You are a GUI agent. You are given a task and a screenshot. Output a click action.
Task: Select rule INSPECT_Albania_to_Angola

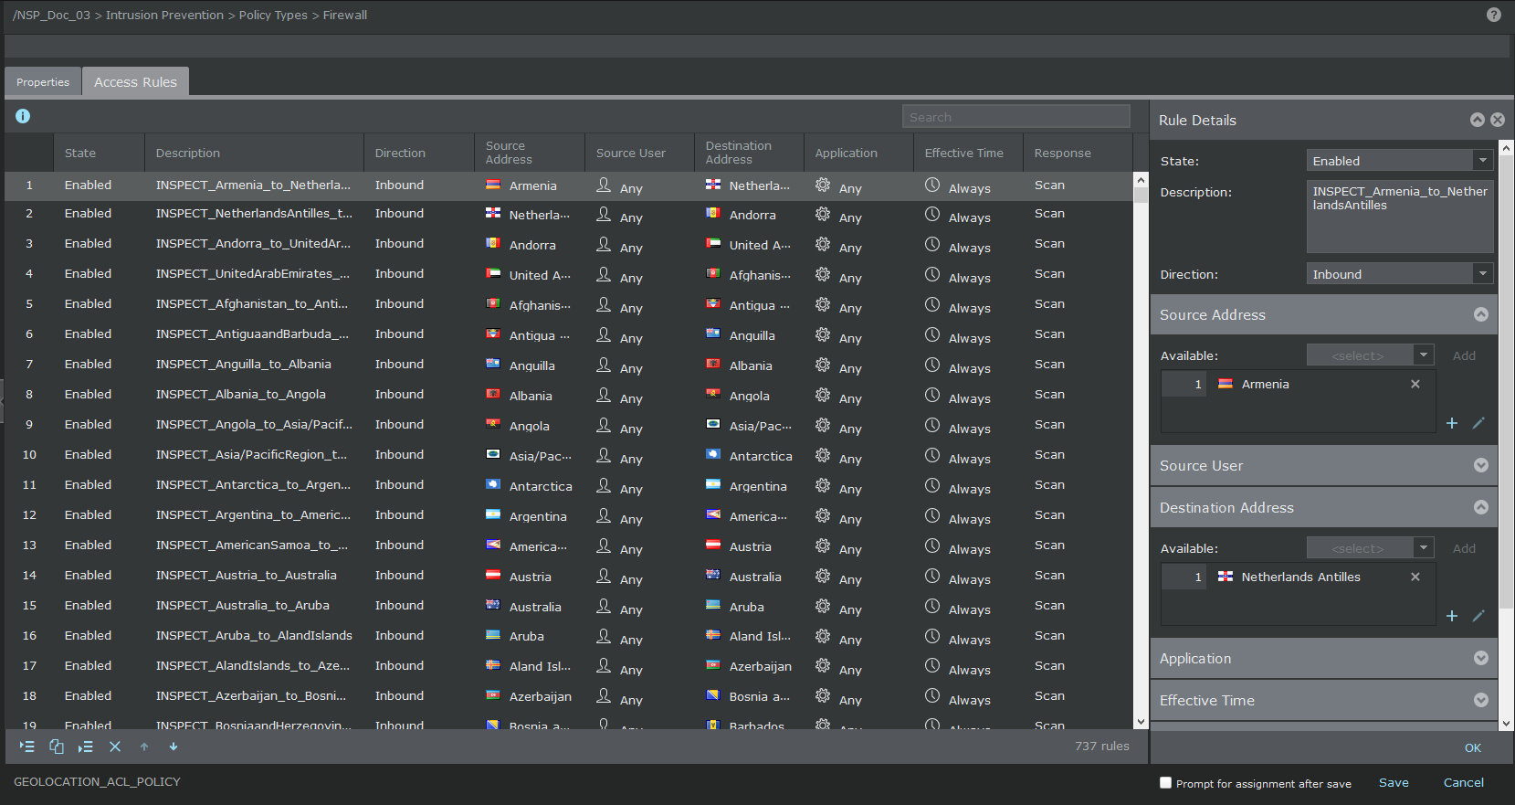[240, 394]
